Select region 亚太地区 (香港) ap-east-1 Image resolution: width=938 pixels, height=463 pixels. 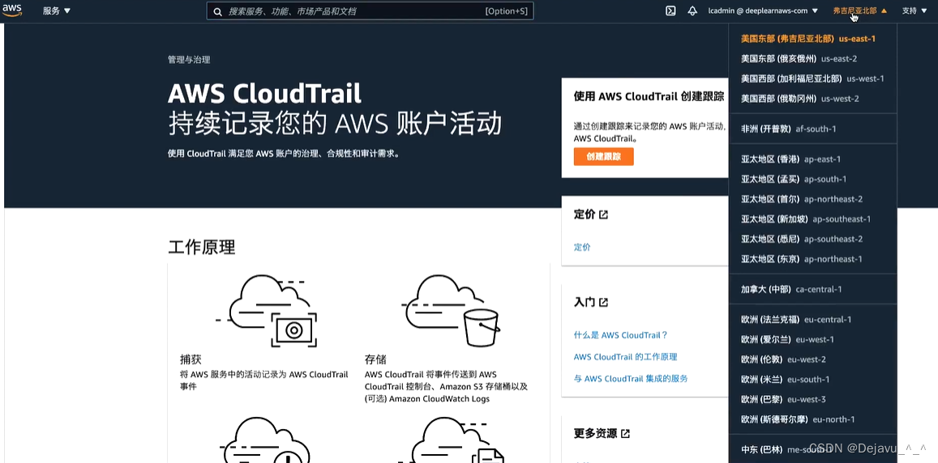coord(790,159)
